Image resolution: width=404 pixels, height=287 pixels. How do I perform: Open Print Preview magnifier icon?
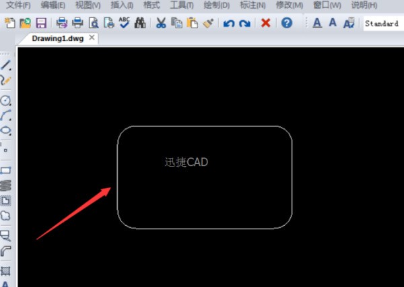(94, 23)
